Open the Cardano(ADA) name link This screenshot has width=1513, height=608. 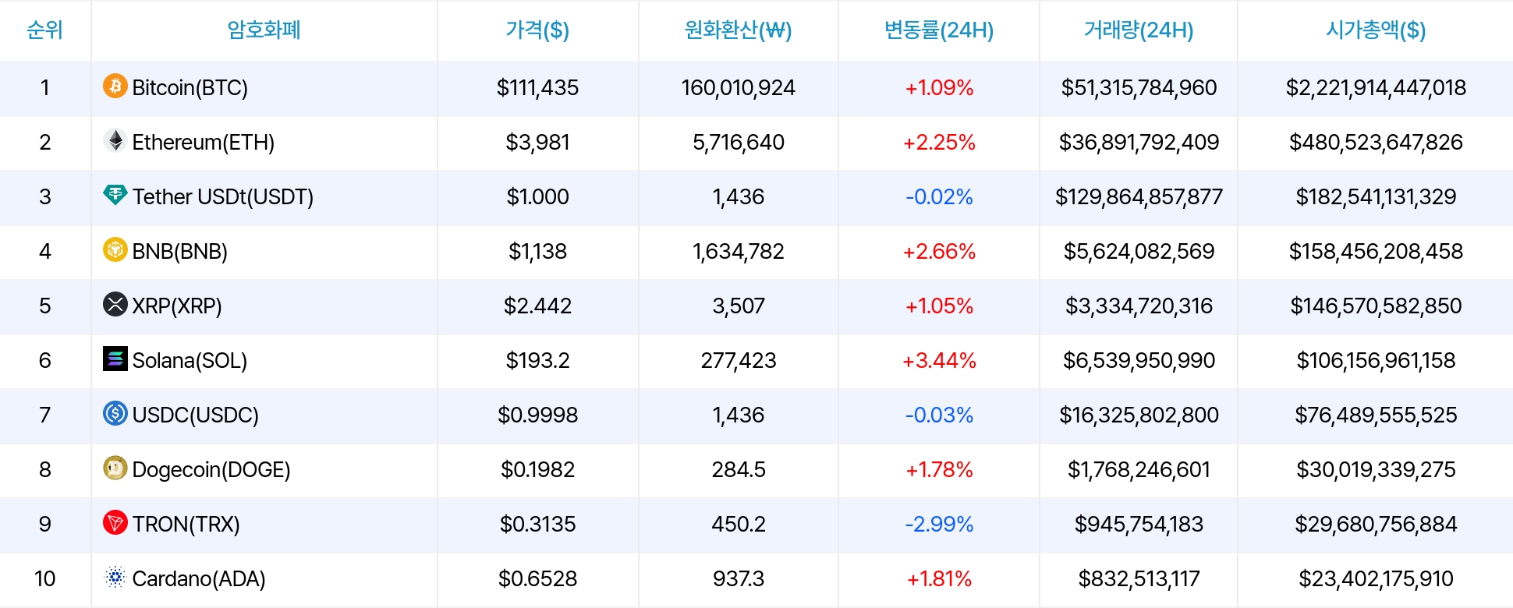click(x=199, y=578)
